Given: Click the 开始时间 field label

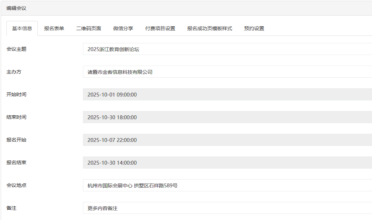Looking at the screenshot, I should click(x=16, y=94).
